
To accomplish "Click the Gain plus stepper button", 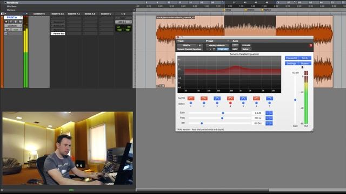I will tap(271, 113).
